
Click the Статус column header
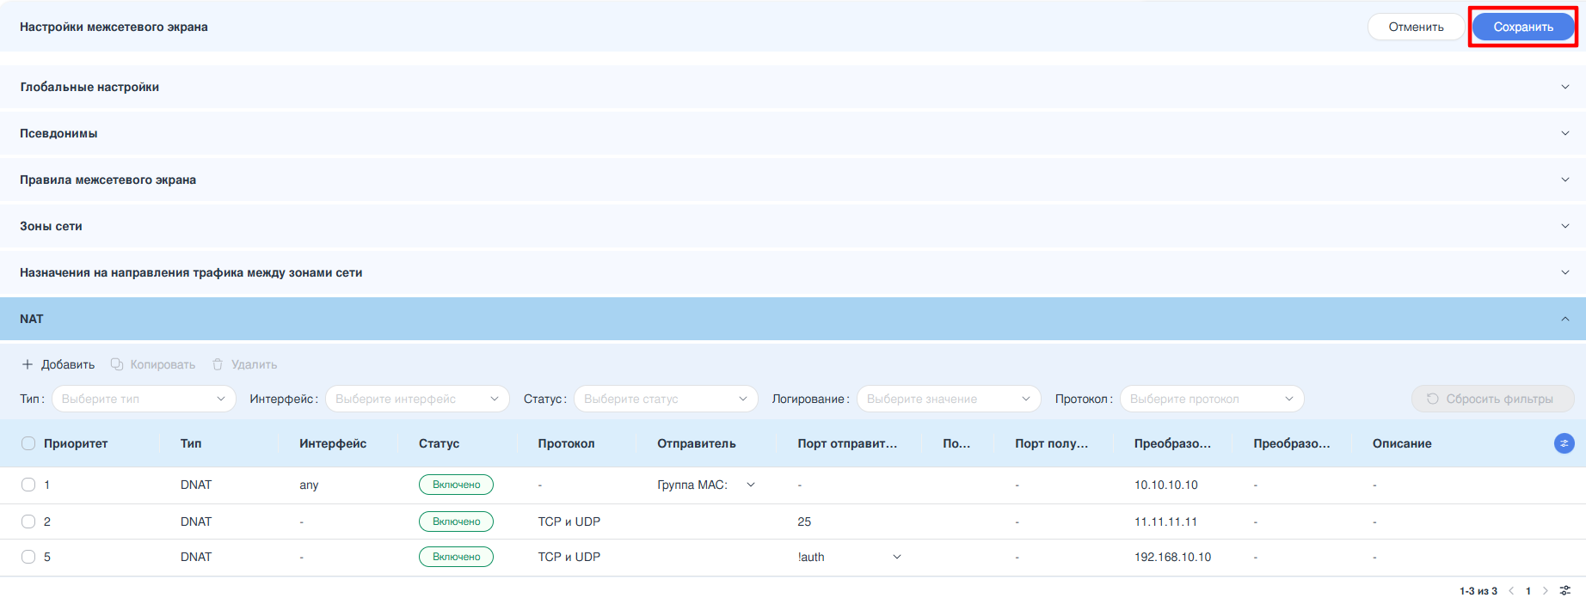pyautogui.click(x=439, y=443)
